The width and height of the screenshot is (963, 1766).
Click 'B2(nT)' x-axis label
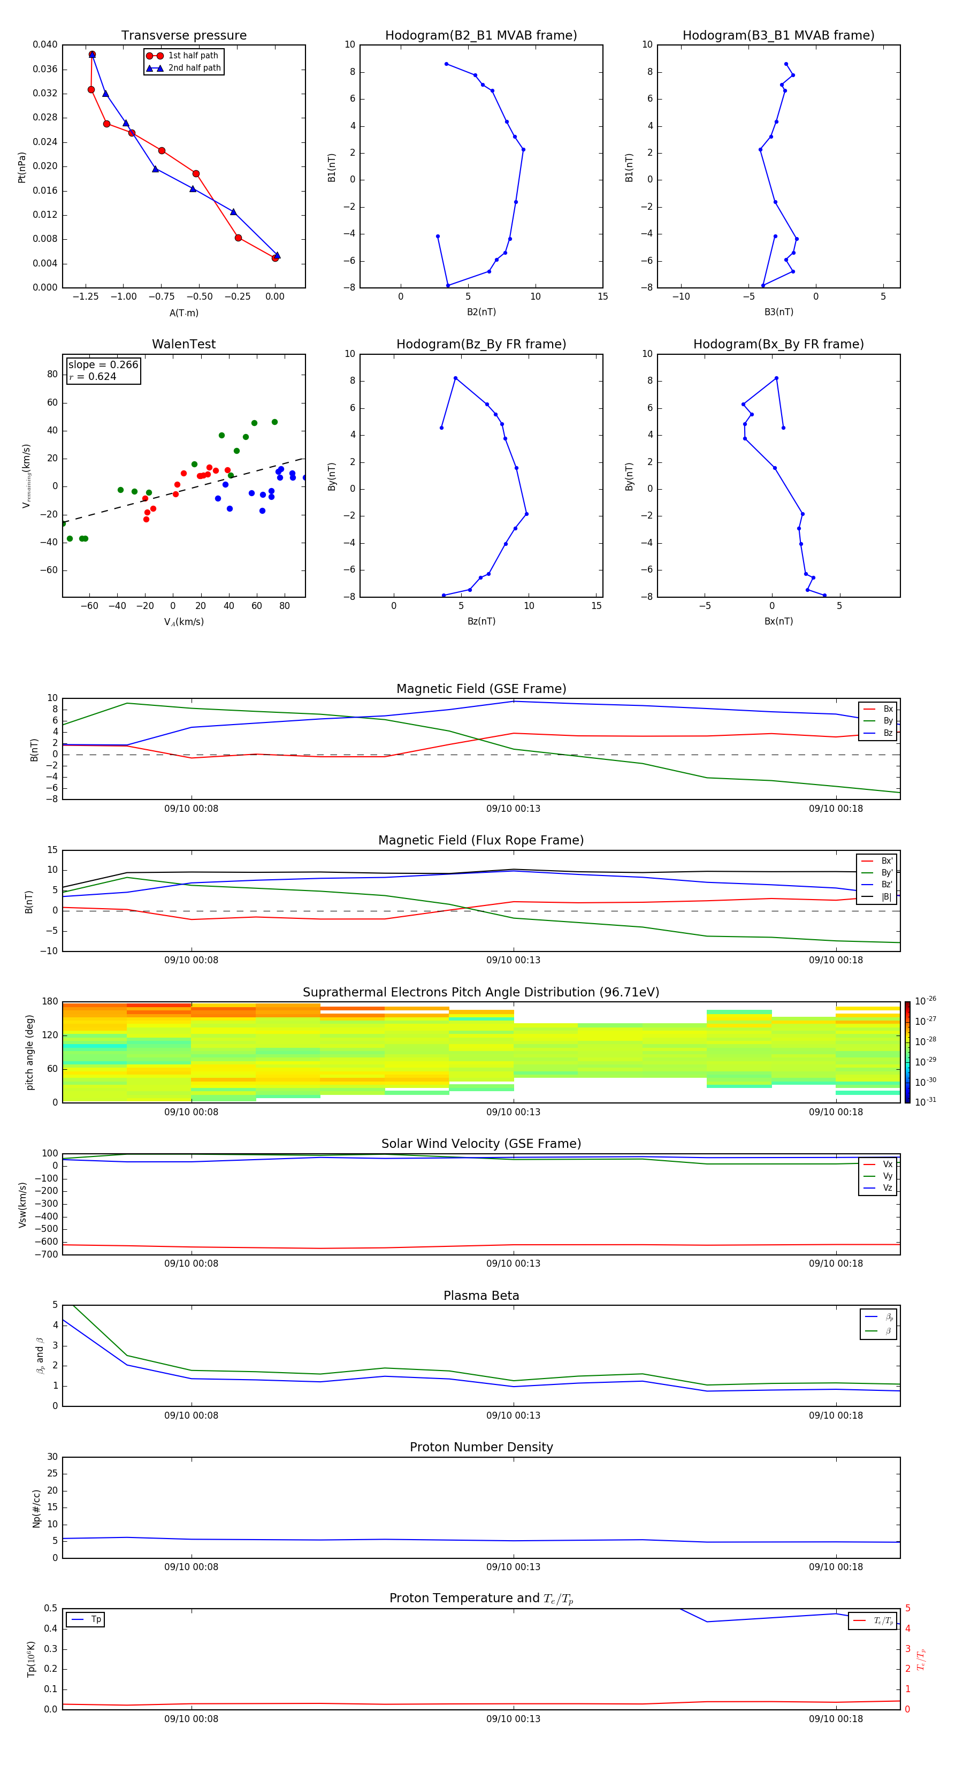(481, 312)
